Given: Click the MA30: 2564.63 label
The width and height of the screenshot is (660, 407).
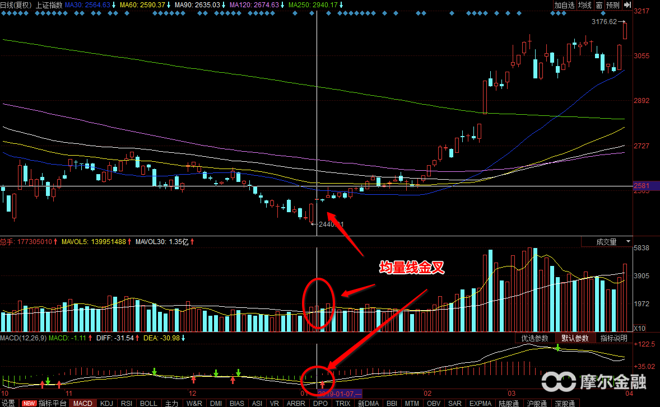Looking at the screenshot, I should 87,5.
